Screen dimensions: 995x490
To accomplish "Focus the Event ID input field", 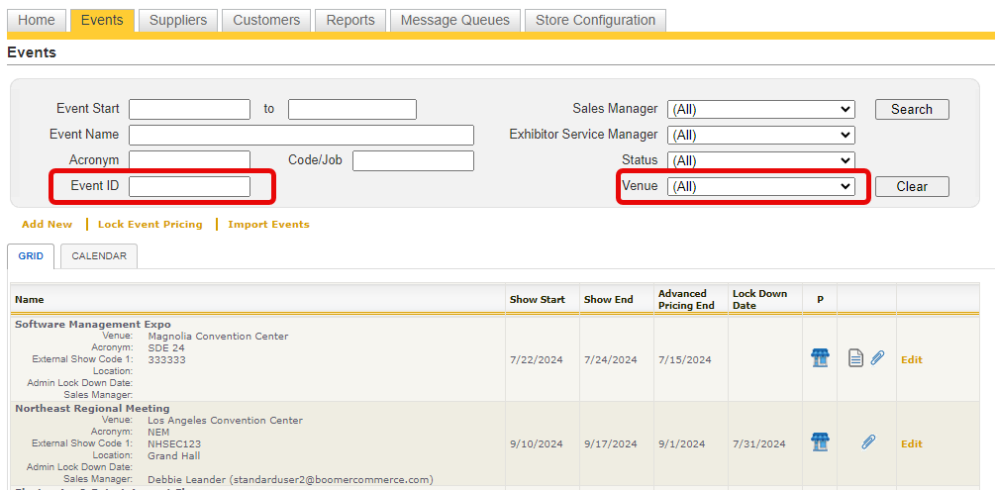I will tap(189, 186).
